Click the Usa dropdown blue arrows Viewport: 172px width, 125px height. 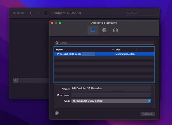click(149, 101)
